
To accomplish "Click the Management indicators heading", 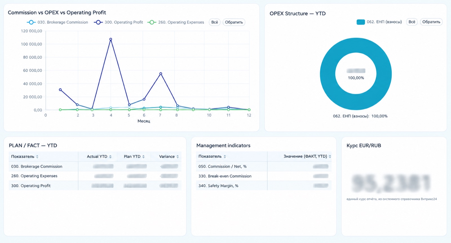I will coord(223,146).
